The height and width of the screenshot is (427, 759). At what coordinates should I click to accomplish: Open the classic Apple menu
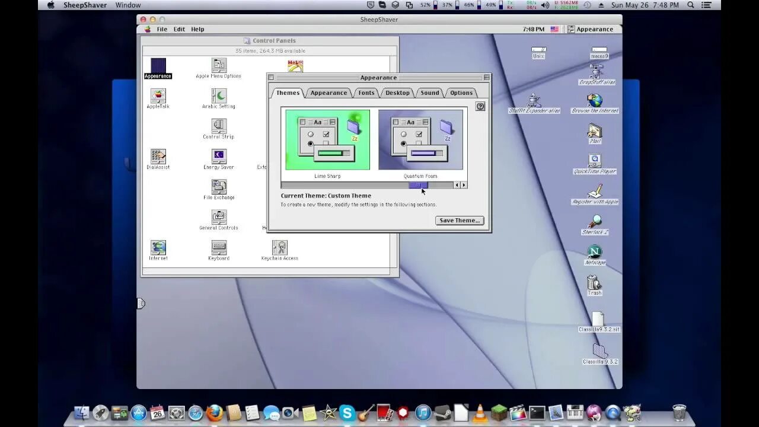coord(148,29)
